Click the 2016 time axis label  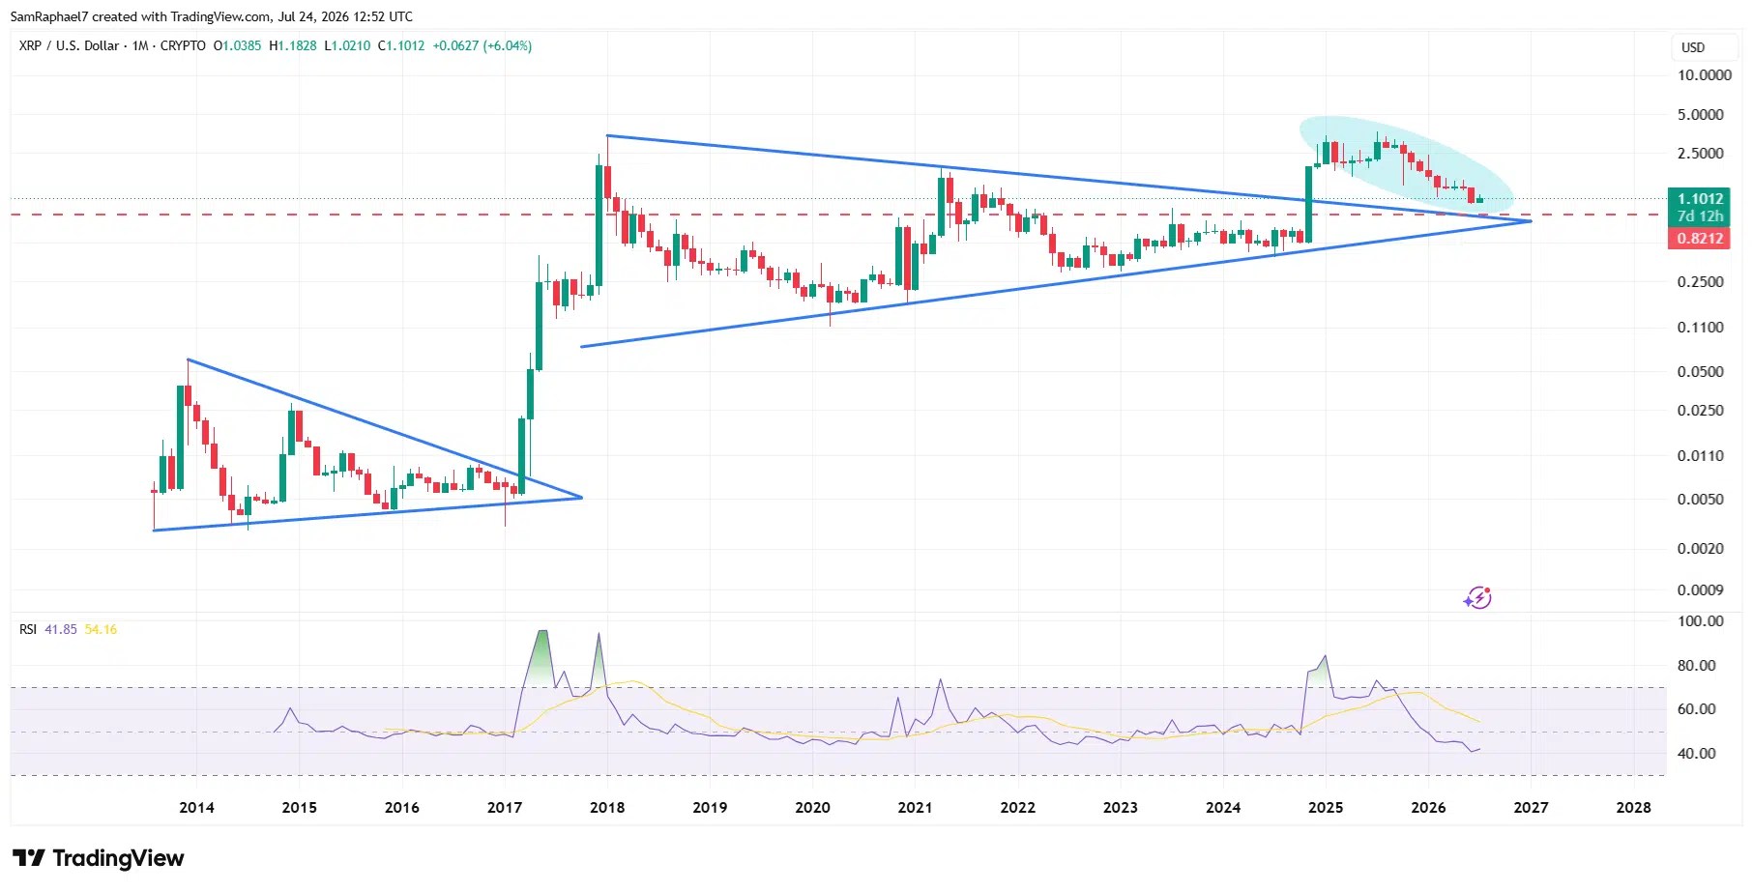coord(401,808)
